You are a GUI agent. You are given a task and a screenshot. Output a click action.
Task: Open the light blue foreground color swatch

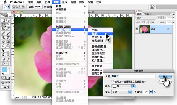coord(4,70)
